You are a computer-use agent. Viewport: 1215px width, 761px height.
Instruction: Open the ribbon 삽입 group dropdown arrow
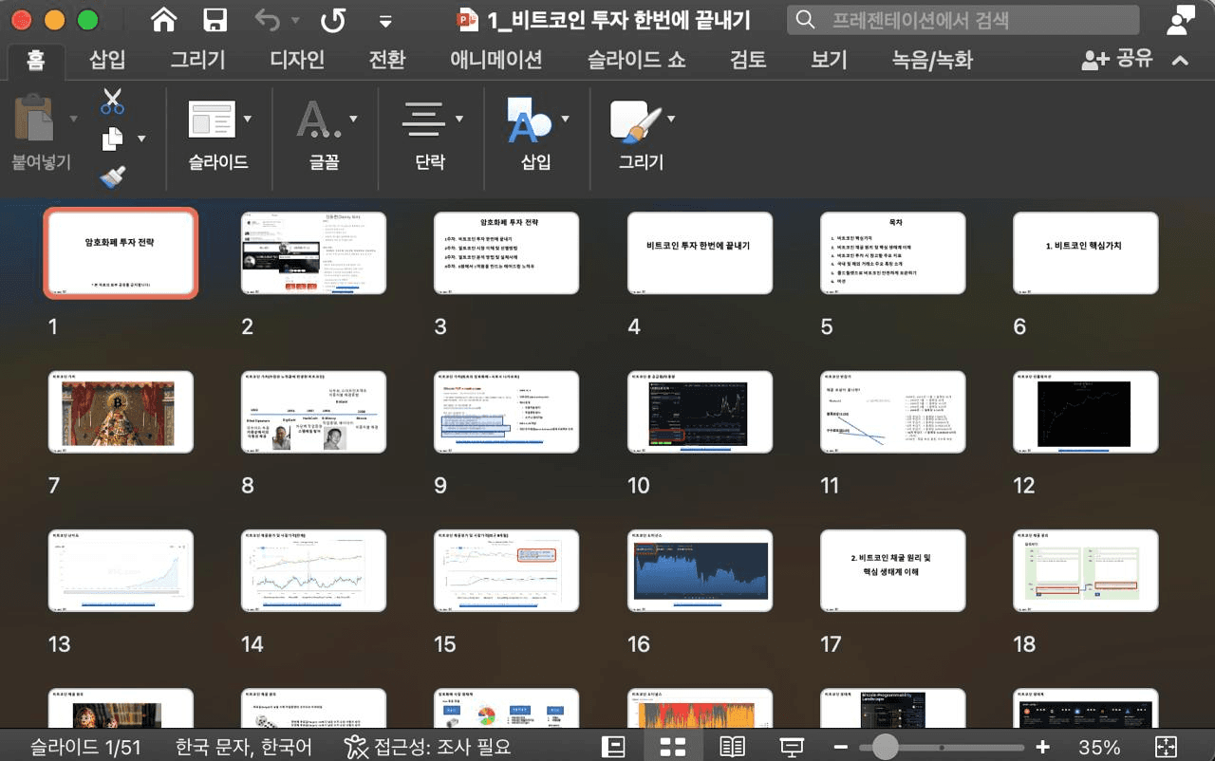pos(566,120)
